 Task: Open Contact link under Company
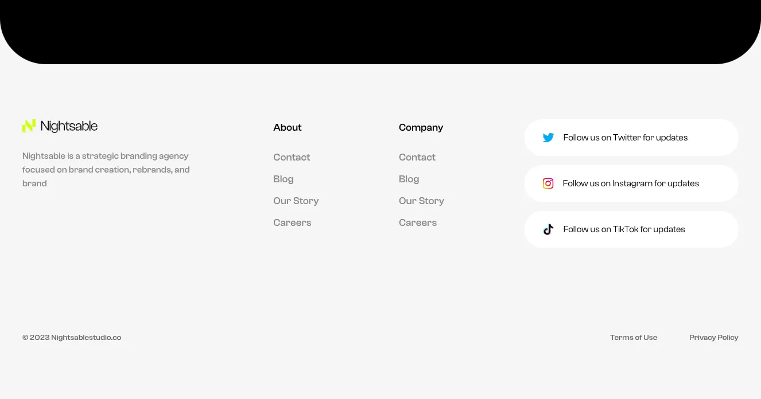pyautogui.click(x=417, y=157)
